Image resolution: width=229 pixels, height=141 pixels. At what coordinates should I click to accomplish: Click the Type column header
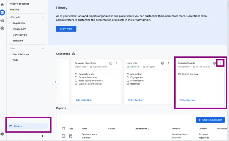pyautogui.click(x=71, y=129)
